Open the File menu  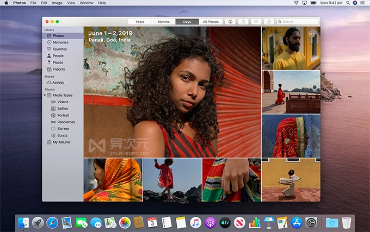point(33,3)
